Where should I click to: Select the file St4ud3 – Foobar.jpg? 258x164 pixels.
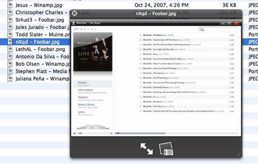(40, 20)
